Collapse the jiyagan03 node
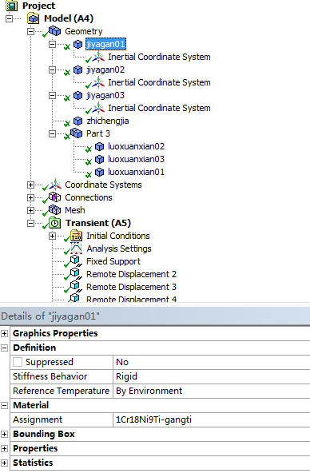 point(52,96)
